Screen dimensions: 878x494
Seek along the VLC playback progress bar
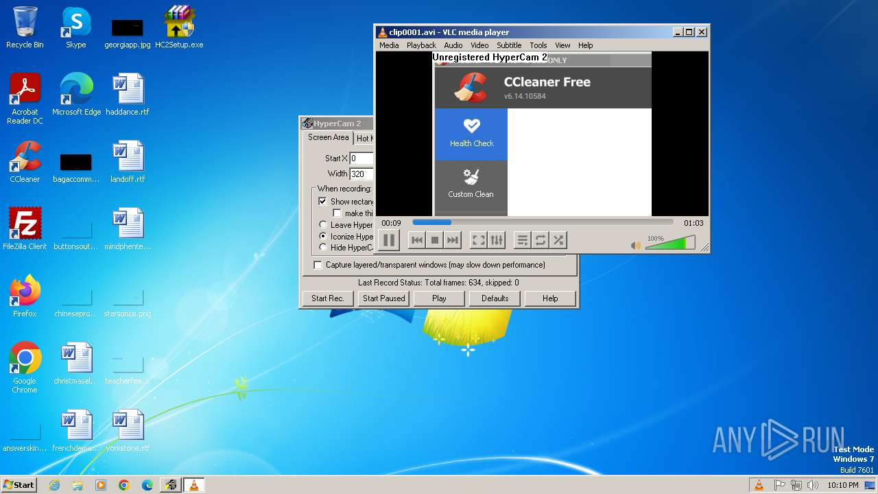[x=543, y=222]
